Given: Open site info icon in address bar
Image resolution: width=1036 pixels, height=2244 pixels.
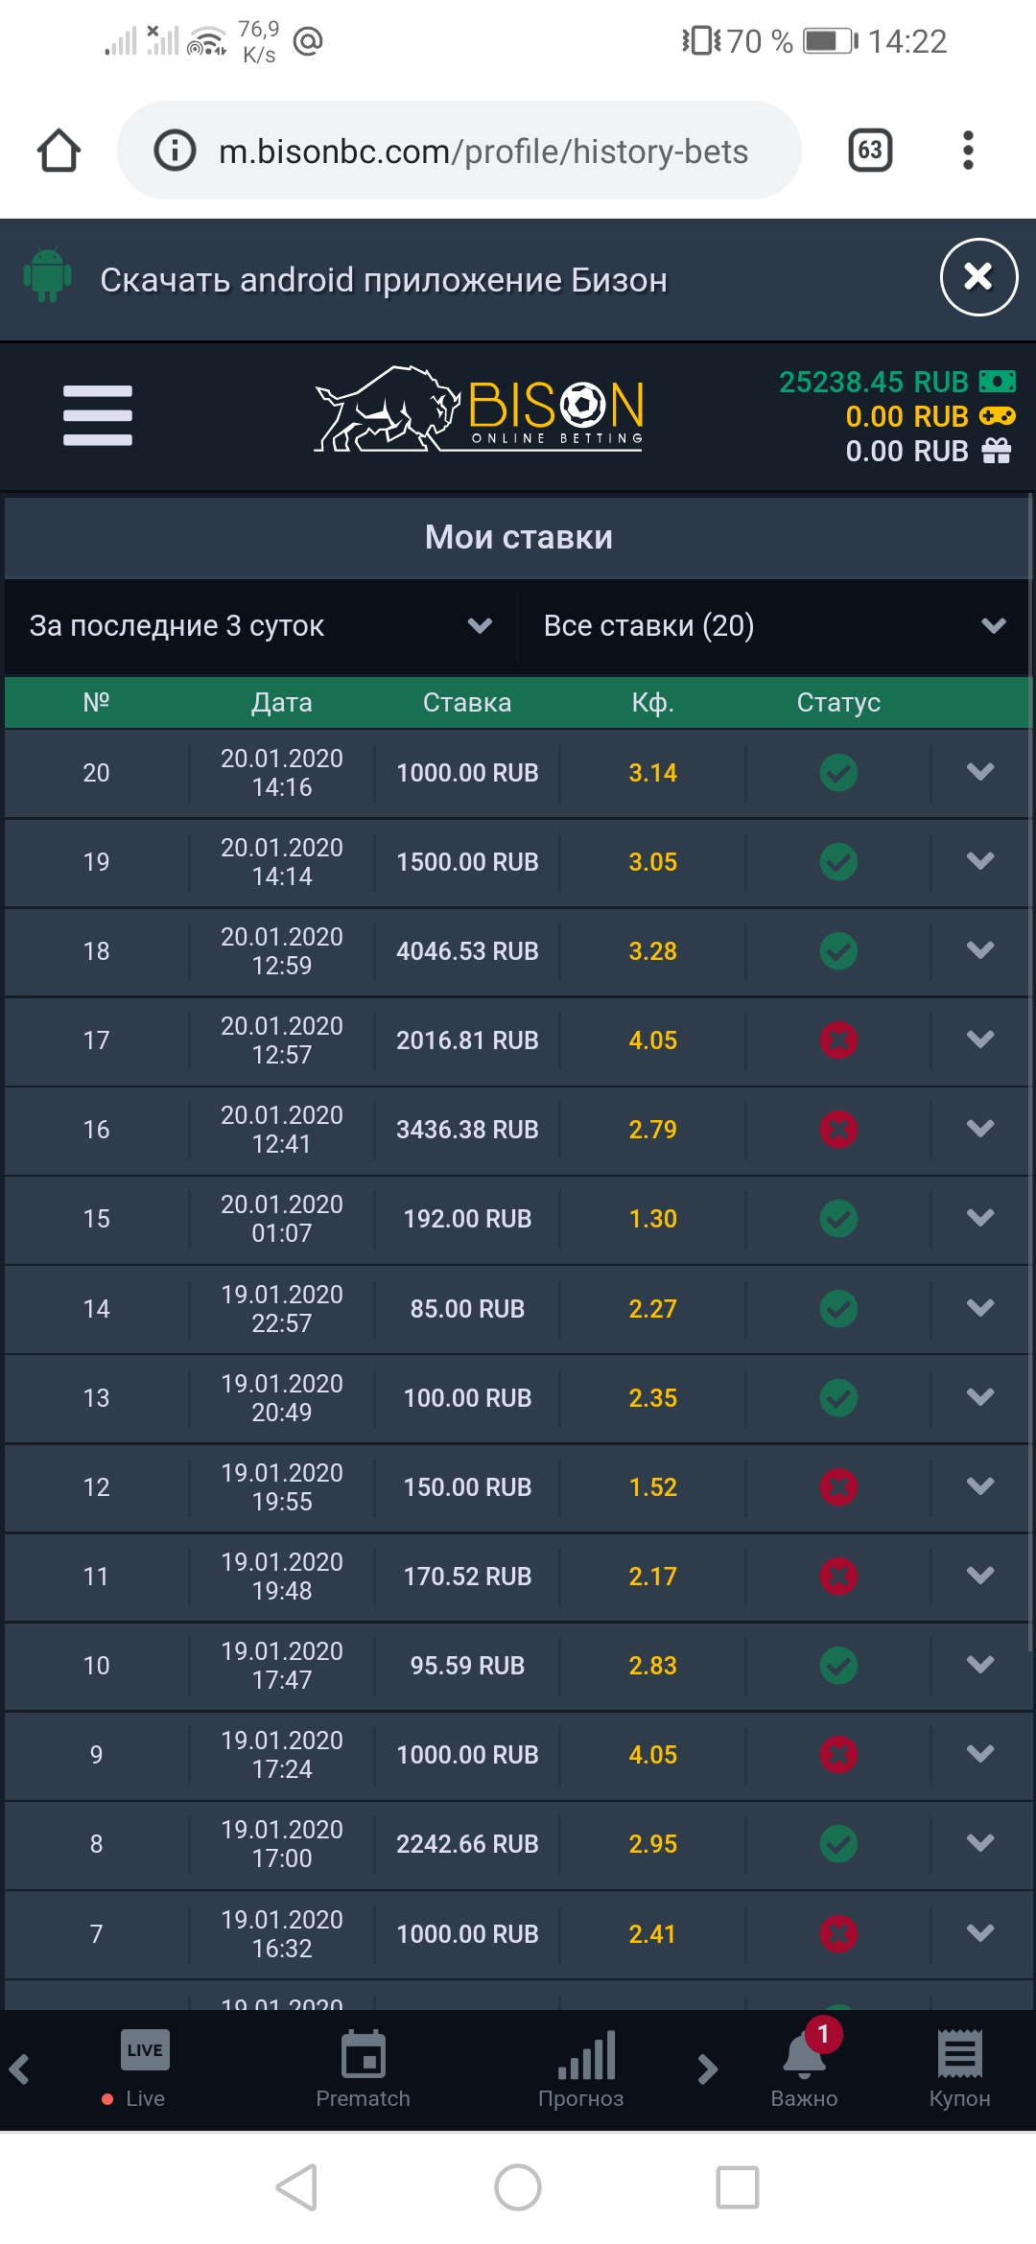Looking at the screenshot, I should point(175,151).
